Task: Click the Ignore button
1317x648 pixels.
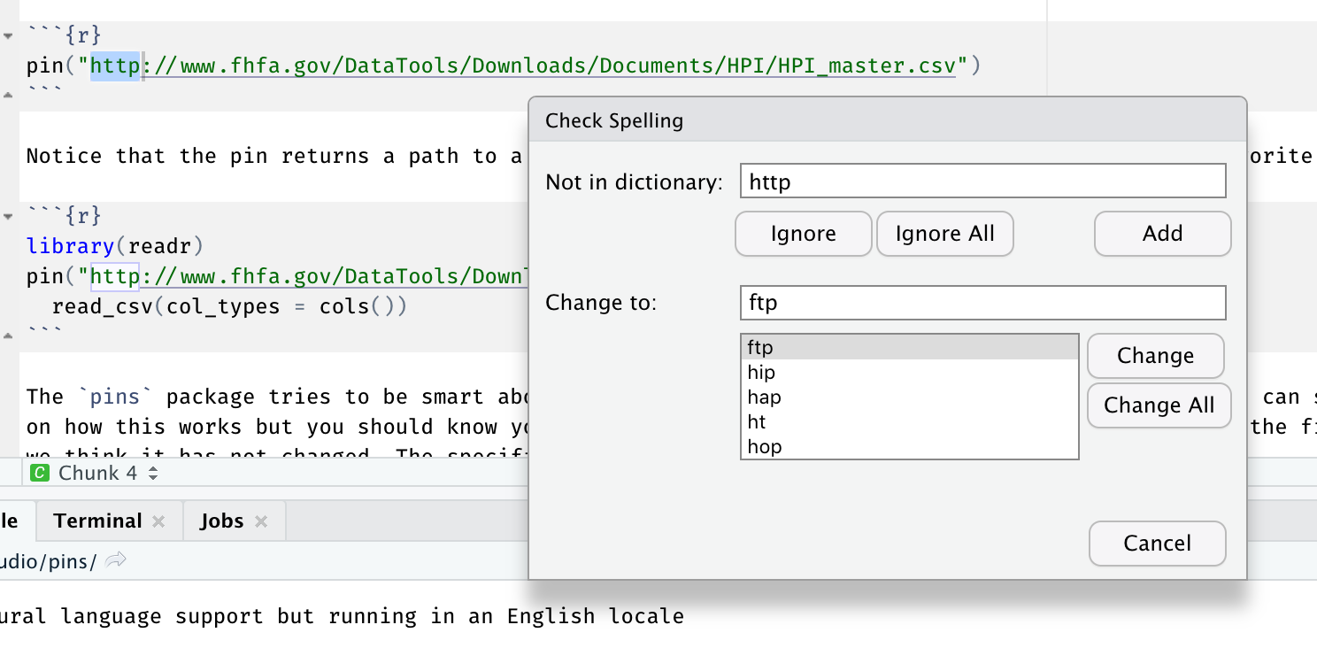Action: click(x=803, y=234)
